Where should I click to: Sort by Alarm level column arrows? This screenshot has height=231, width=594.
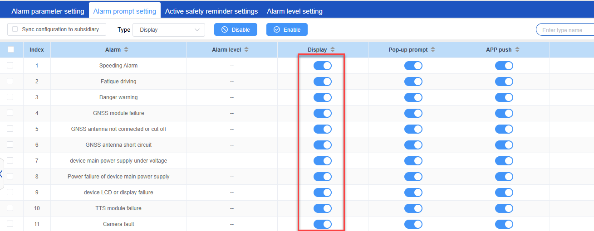pyautogui.click(x=246, y=50)
